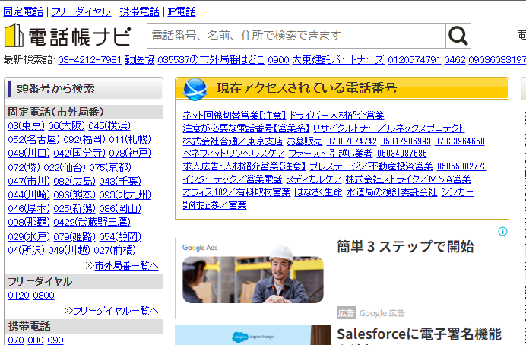526x345 pixels.
Task: Select area code 052(名古屋)
Action: (33, 140)
